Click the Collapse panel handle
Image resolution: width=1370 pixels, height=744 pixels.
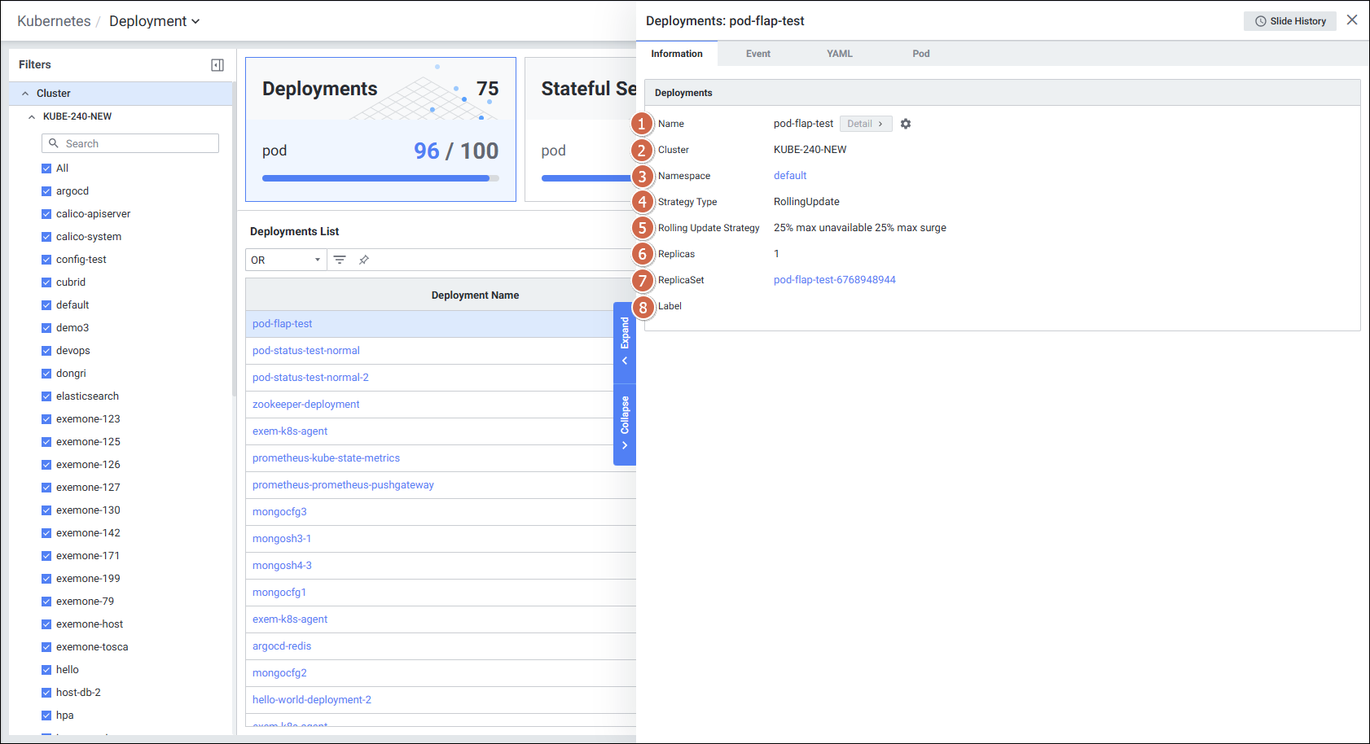(x=625, y=422)
